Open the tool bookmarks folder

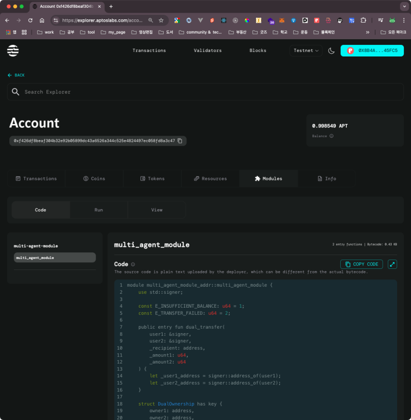(x=87, y=32)
